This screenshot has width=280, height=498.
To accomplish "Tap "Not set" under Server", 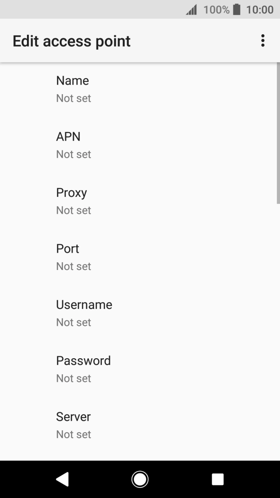I will coord(74,434).
